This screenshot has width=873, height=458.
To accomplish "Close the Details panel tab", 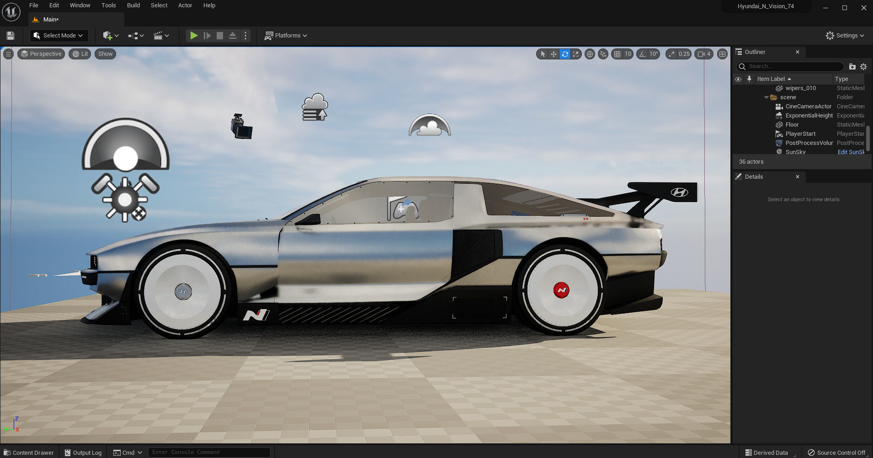I will [798, 177].
